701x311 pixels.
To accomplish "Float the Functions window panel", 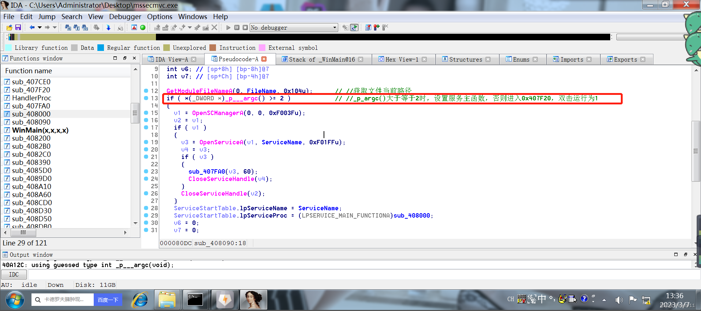I will [x=124, y=58].
